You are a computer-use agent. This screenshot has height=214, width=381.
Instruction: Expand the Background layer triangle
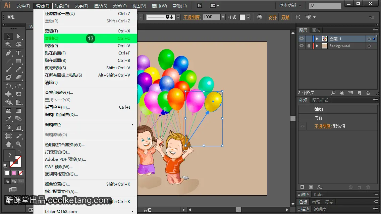(x=317, y=46)
